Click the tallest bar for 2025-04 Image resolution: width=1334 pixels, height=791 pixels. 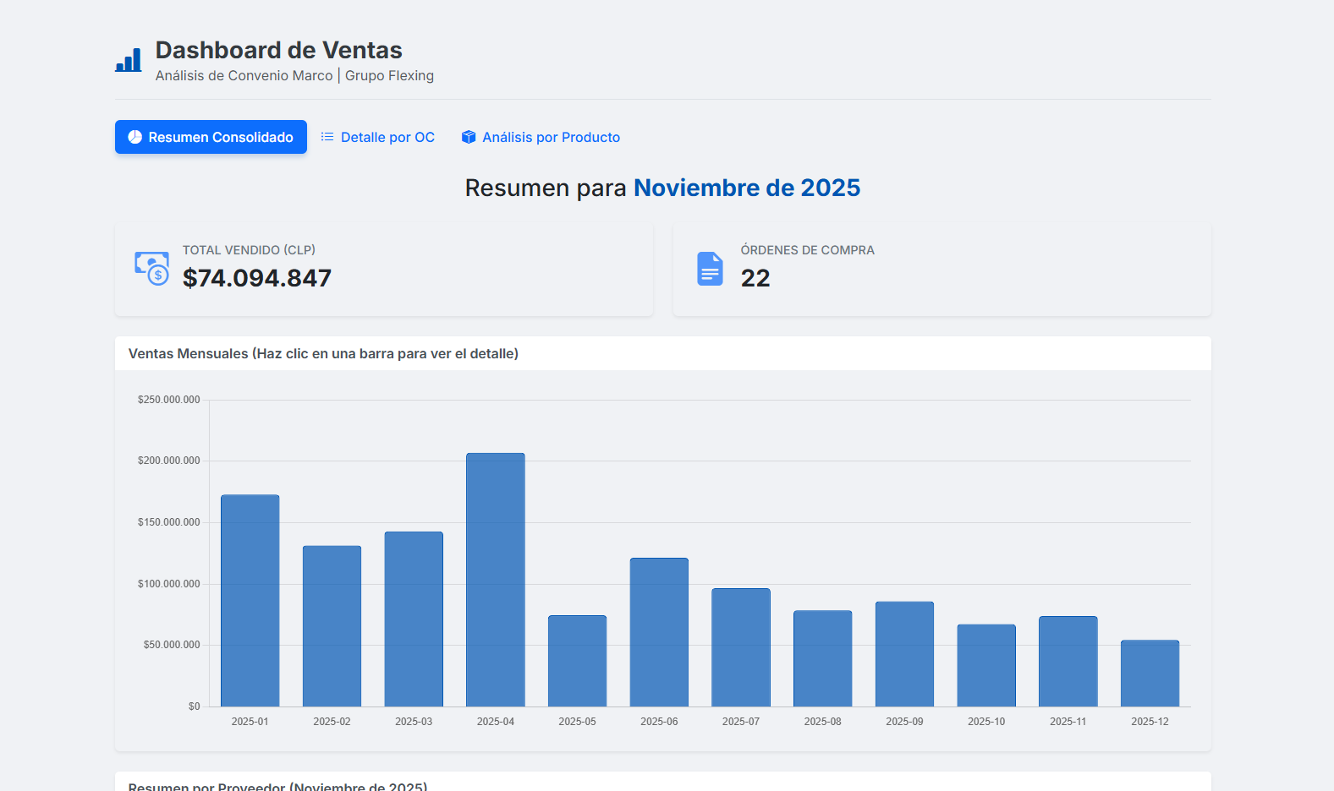tap(496, 580)
